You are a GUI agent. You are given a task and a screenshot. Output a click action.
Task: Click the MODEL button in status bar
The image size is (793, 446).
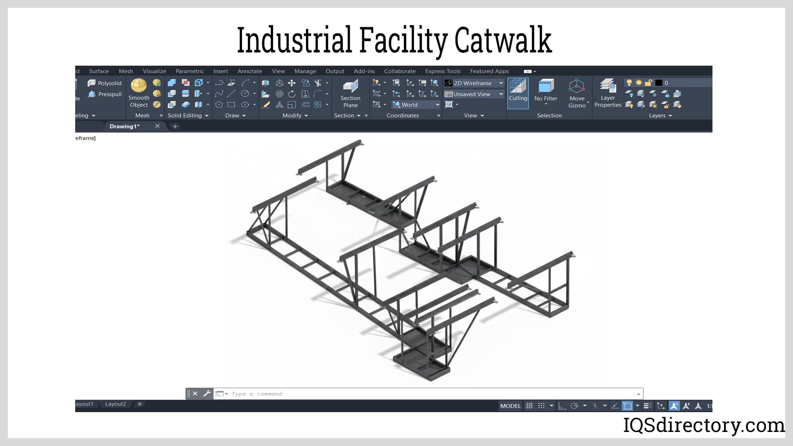pos(510,406)
